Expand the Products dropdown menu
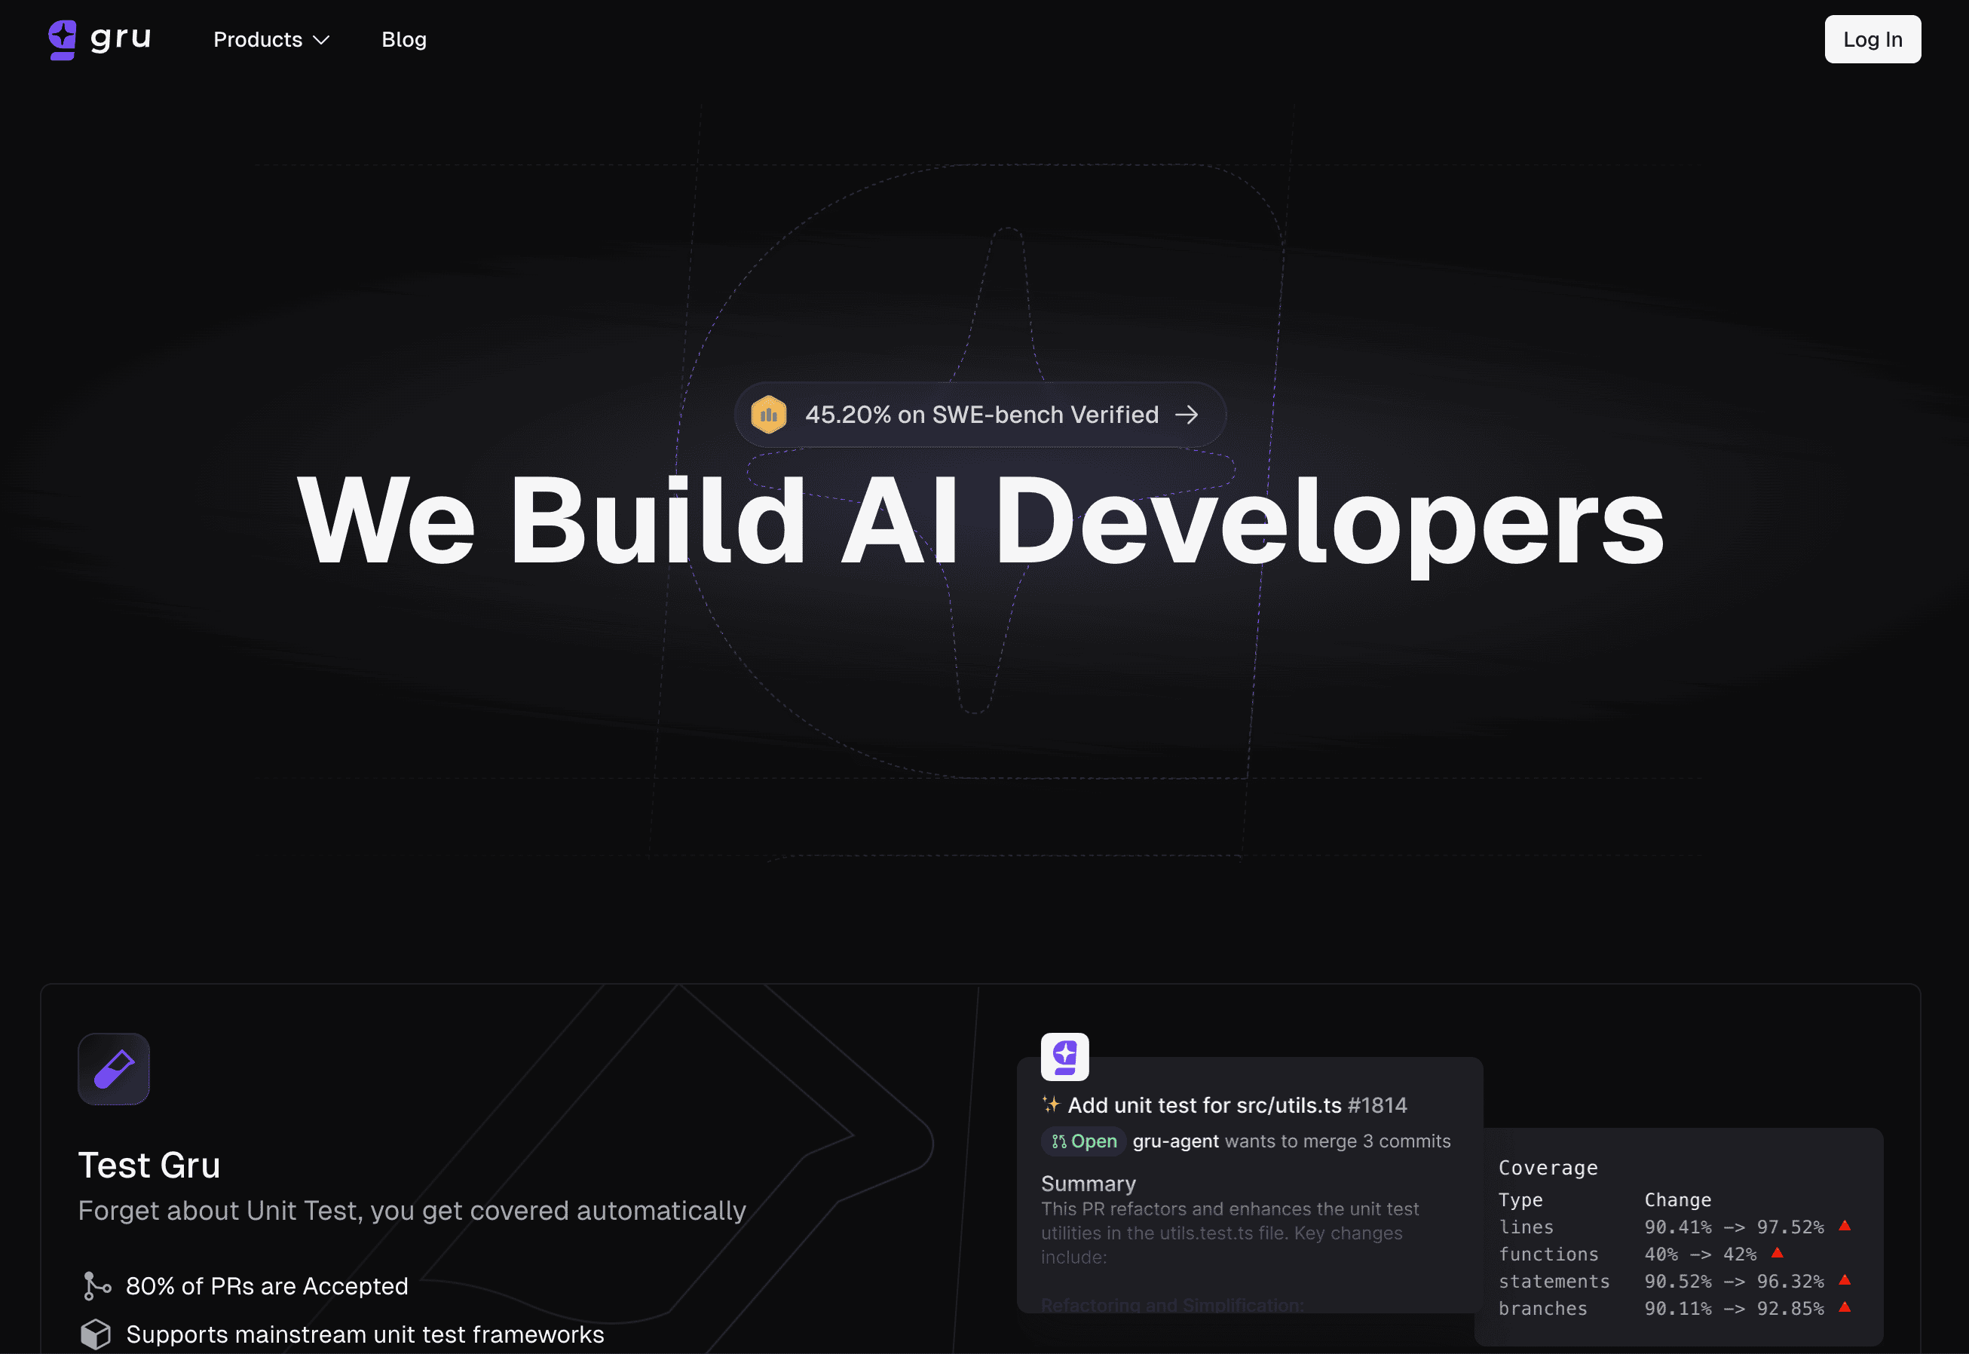Viewport: 1969px width, 1354px height. pyautogui.click(x=258, y=40)
